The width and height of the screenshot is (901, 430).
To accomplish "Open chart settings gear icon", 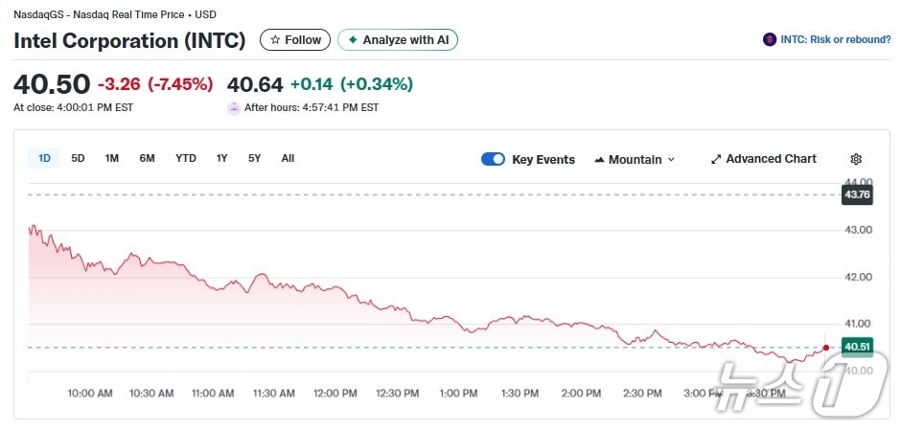I will point(856,159).
